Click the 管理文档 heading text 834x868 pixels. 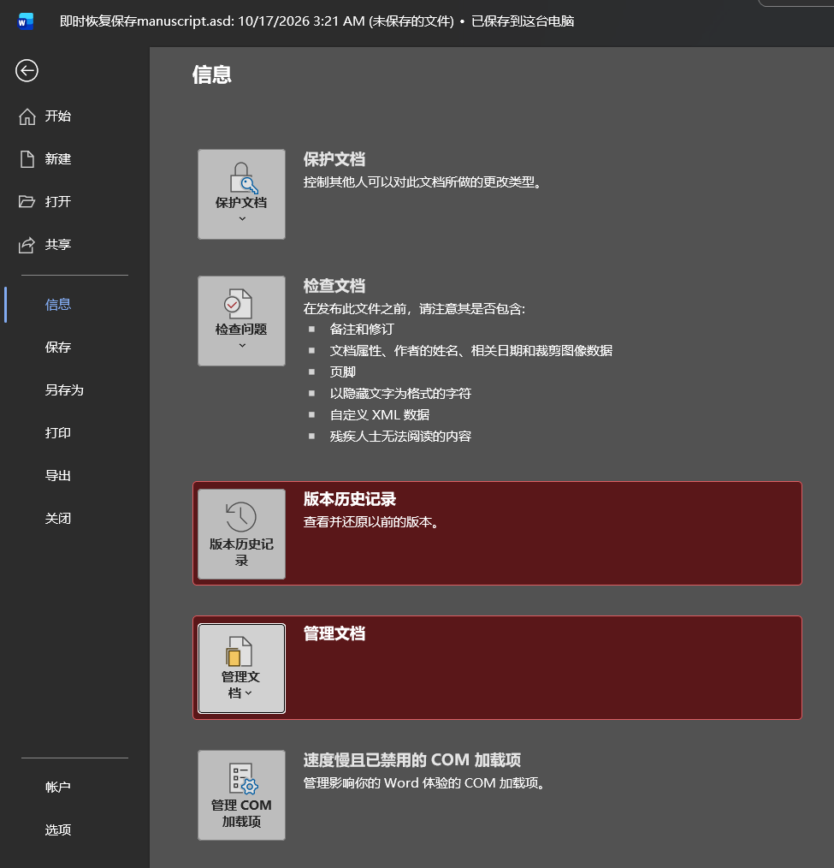[334, 633]
